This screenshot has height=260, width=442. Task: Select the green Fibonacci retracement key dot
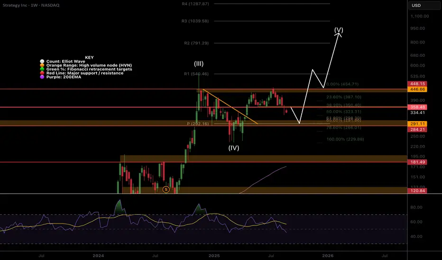pos(42,69)
